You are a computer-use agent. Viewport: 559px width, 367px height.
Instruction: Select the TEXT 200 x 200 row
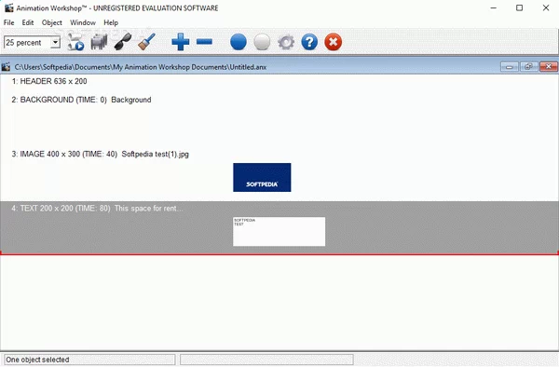[x=279, y=227]
